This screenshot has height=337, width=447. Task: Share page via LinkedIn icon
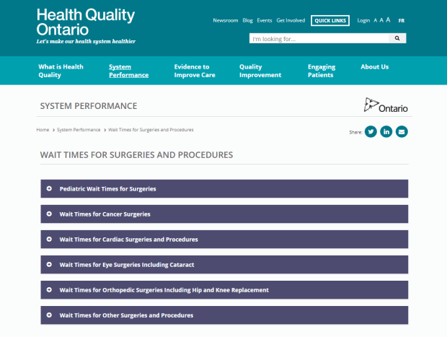(x=386, y=131)
